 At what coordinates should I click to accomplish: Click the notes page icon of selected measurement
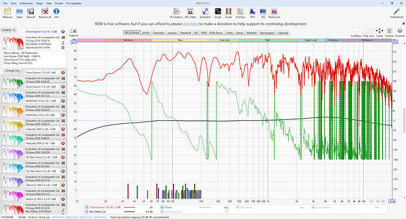tap(63, 48)
